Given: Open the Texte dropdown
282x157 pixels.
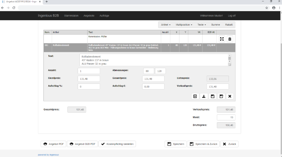Looking at the screenshot, I should click(x=202, y=25).
